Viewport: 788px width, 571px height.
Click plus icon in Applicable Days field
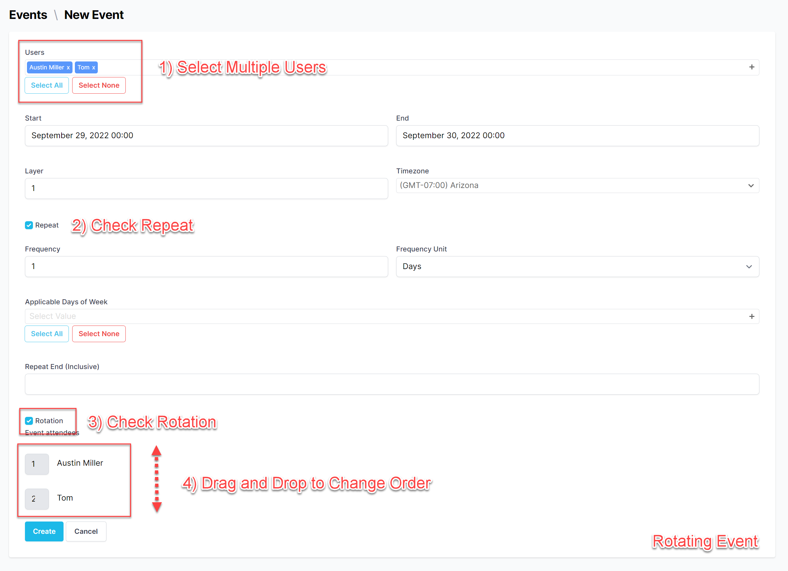751,316
